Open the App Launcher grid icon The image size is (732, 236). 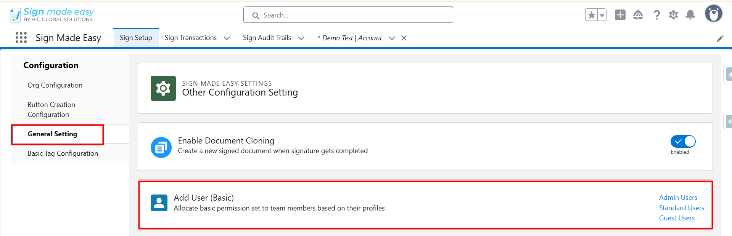pyautogui.click(x=21, y=38)
